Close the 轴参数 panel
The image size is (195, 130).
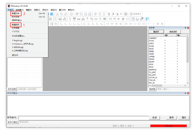click(188, 28)
